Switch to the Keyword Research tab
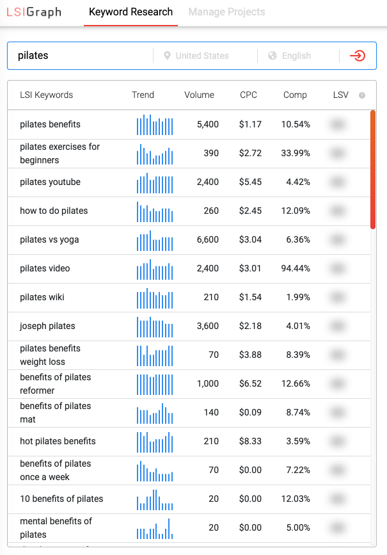Image resolution: width=387 pixels, height=555 pixels. click(130, 12)
